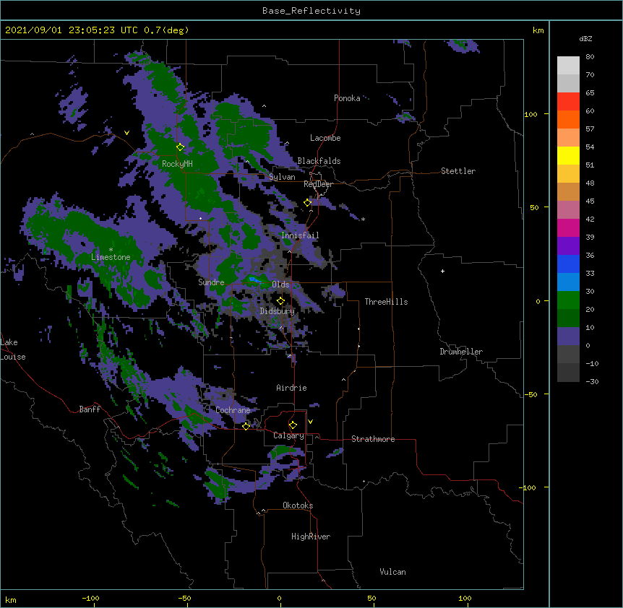Click the Okotoks label
The height and width of the screenshot is (608, 623).
point(298,505)
